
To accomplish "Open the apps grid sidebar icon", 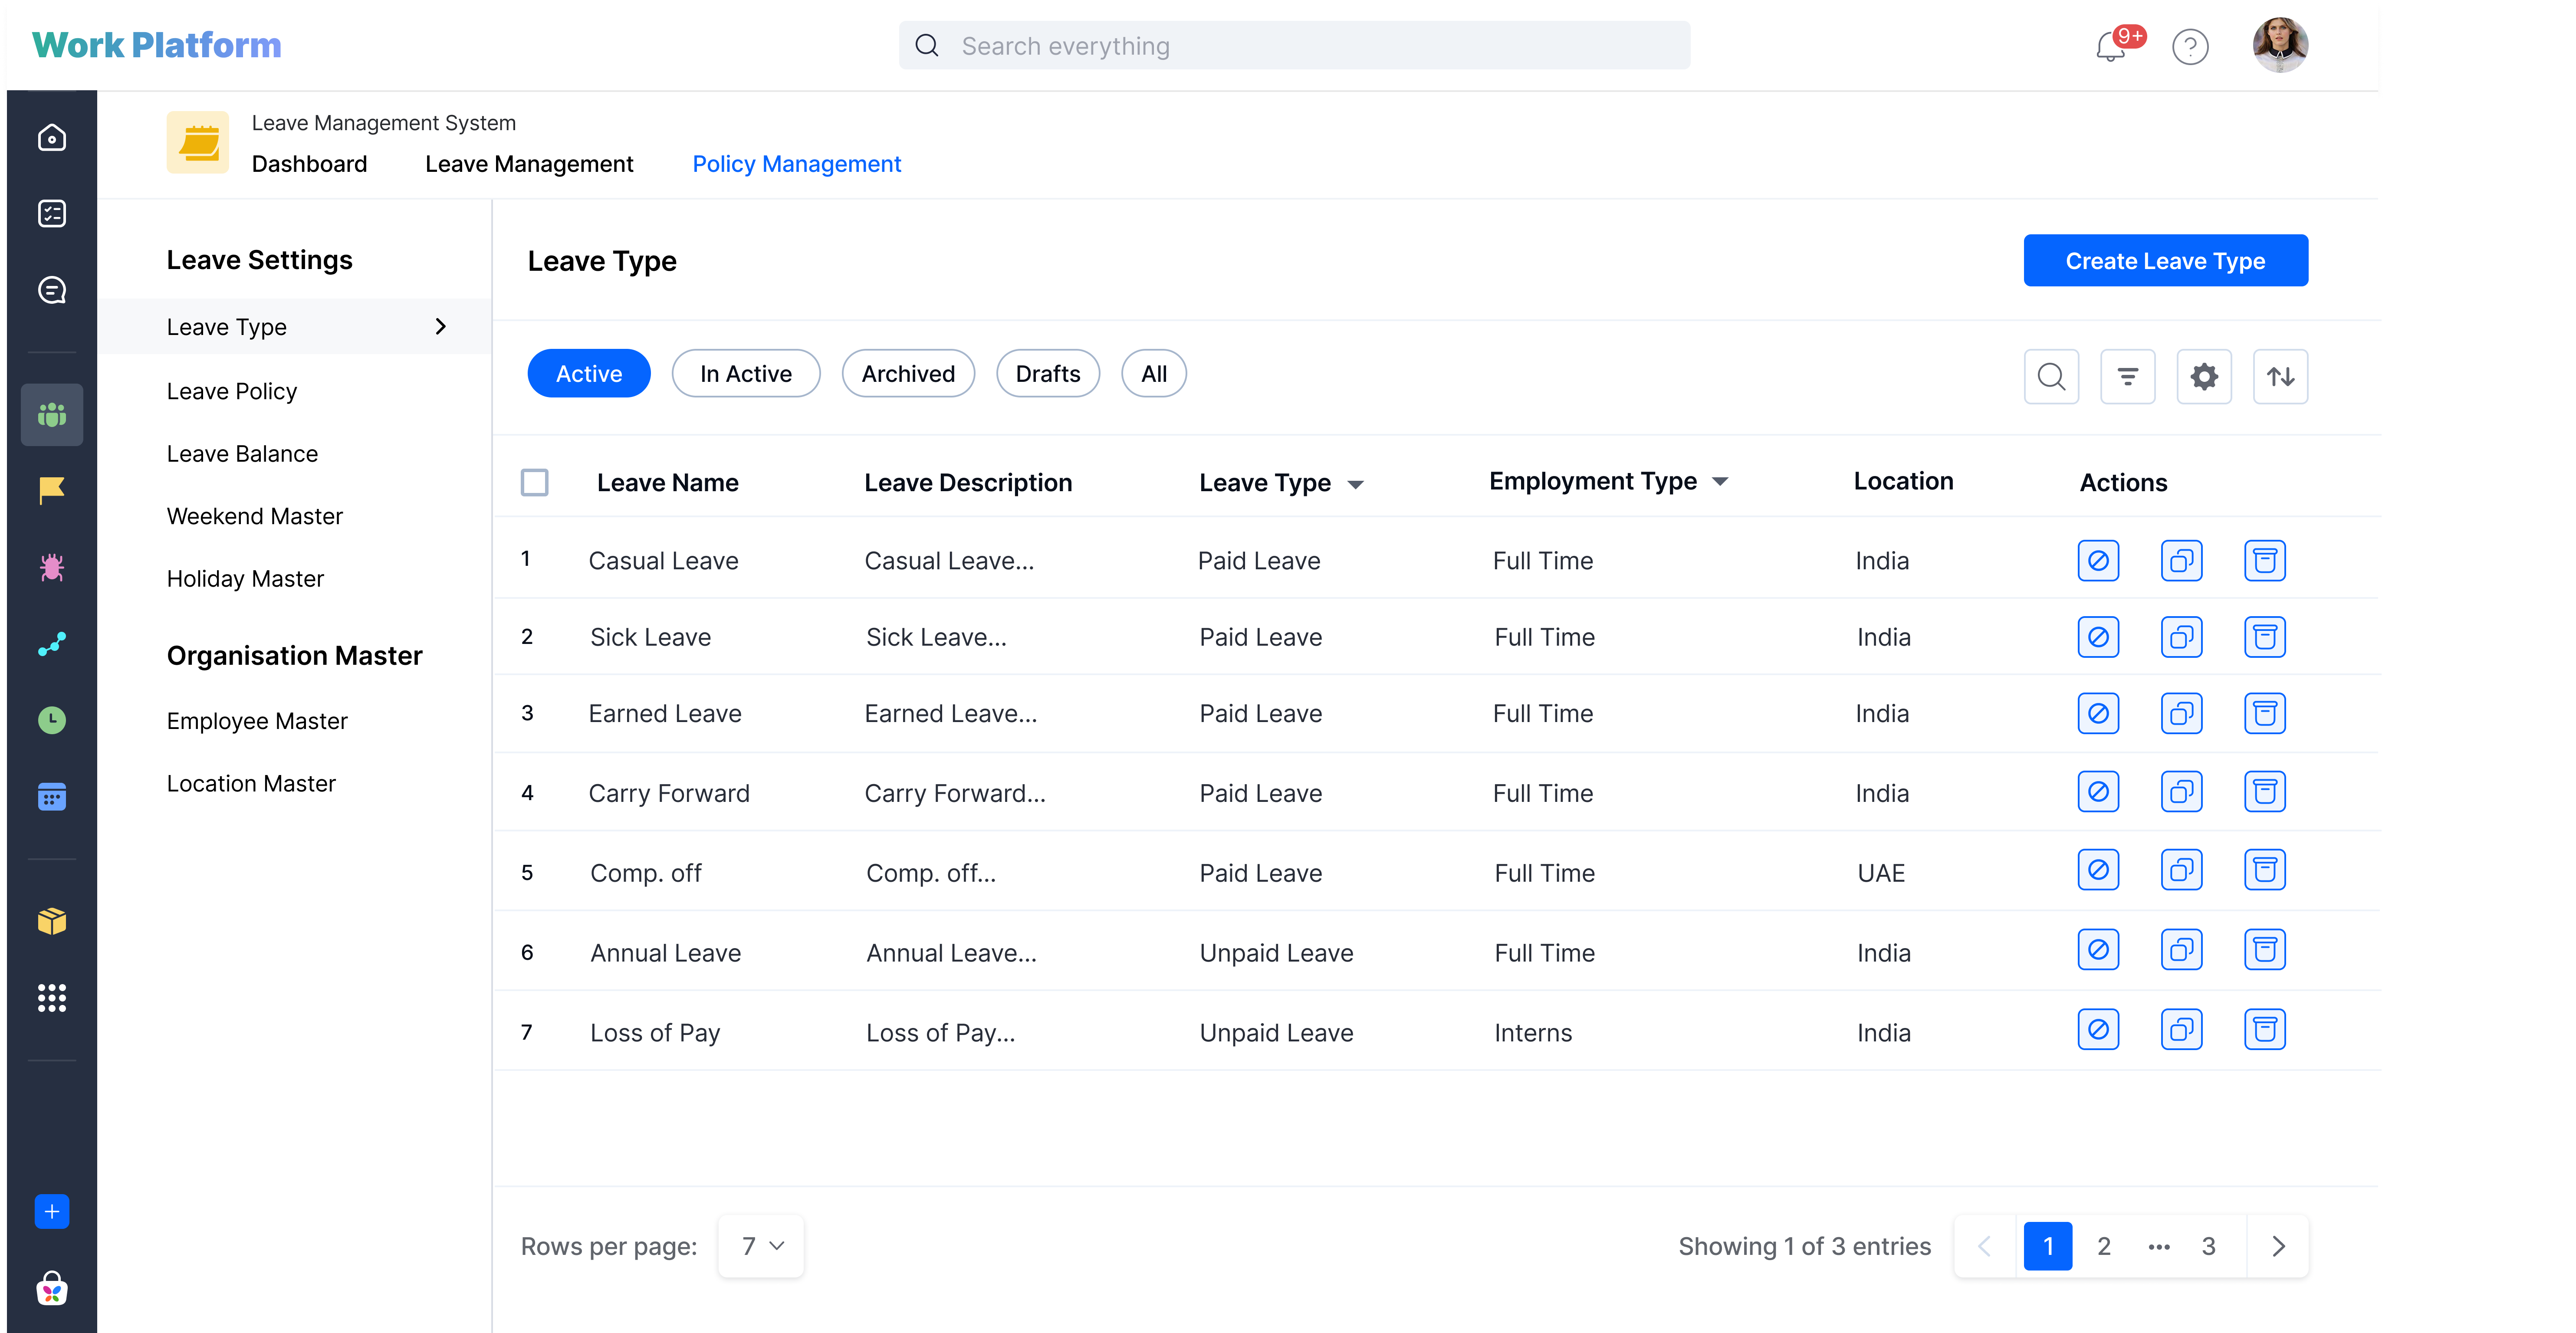I will click(x=52, y=998).
